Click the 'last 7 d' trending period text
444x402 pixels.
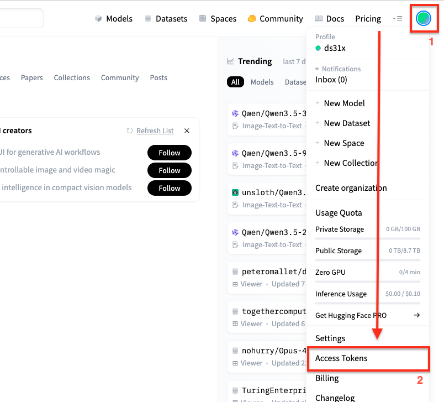(294, 61)
